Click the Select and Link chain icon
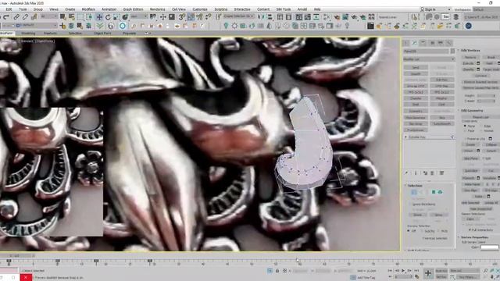 [16, 17]
